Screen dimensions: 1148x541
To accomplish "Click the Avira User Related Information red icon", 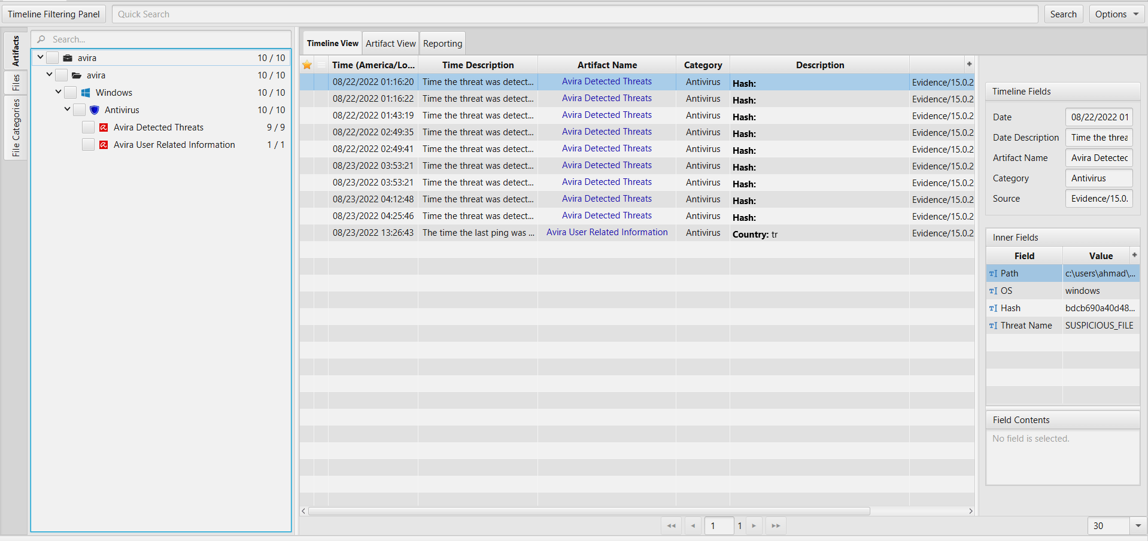I will 104,145.
